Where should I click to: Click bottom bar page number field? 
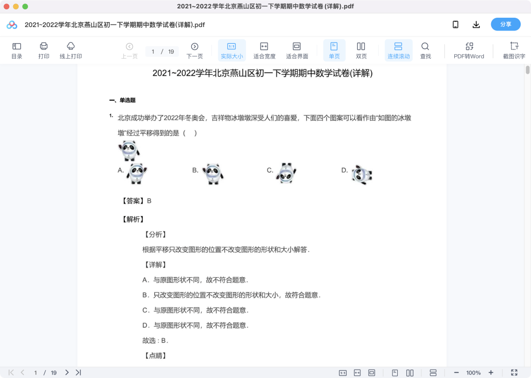[35, 373]
